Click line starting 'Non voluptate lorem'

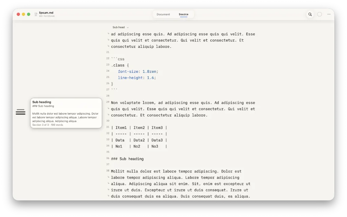click(x=183, y=103)
